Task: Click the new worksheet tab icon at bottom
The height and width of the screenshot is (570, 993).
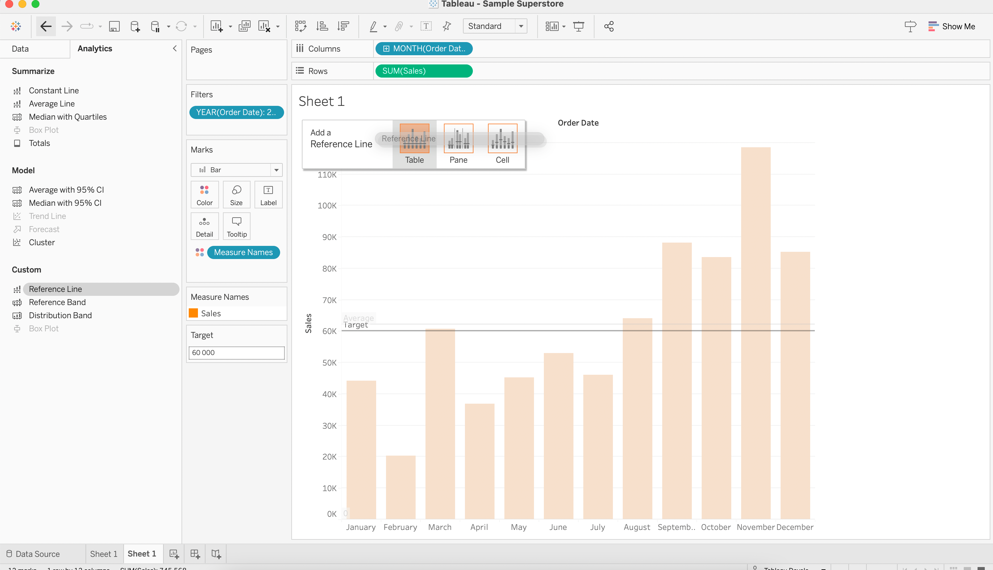Action: [x=174, y=554]
